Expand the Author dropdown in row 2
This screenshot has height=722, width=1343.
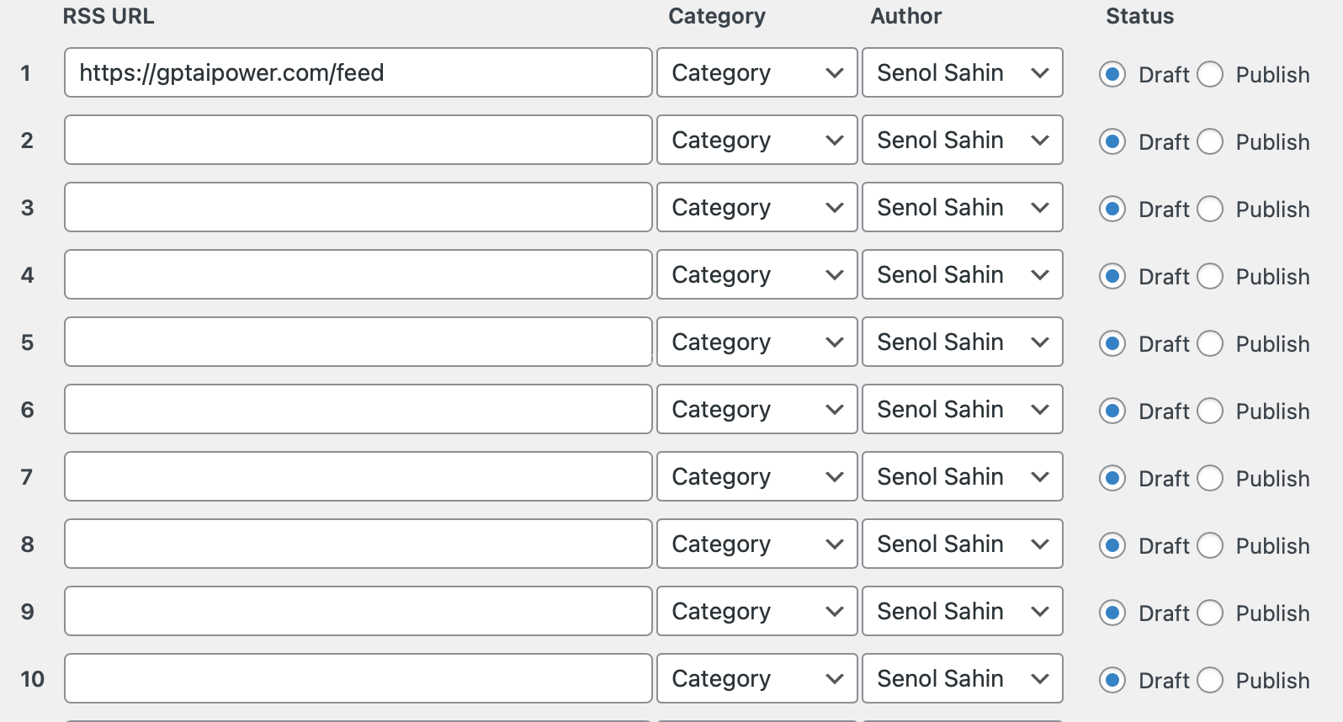click(x=962, y=141)
